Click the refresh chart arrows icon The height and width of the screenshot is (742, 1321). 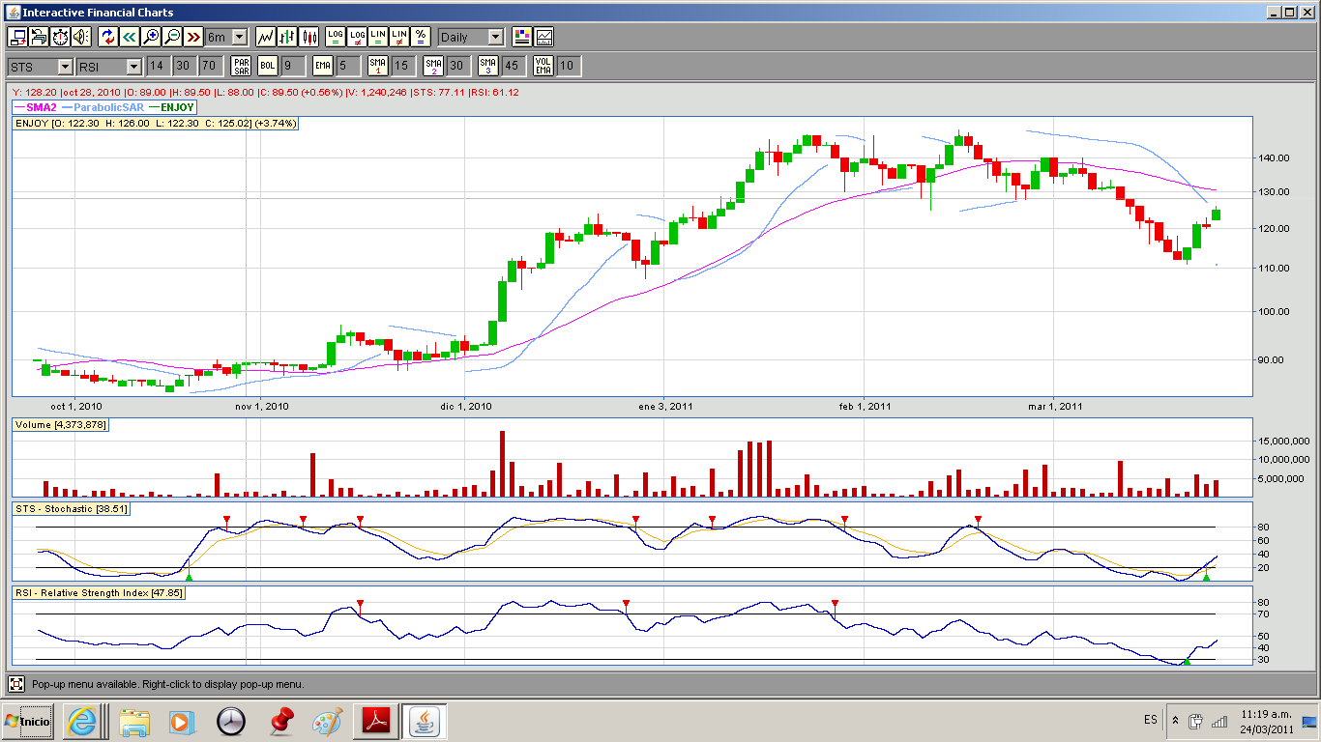coord(108,37)
